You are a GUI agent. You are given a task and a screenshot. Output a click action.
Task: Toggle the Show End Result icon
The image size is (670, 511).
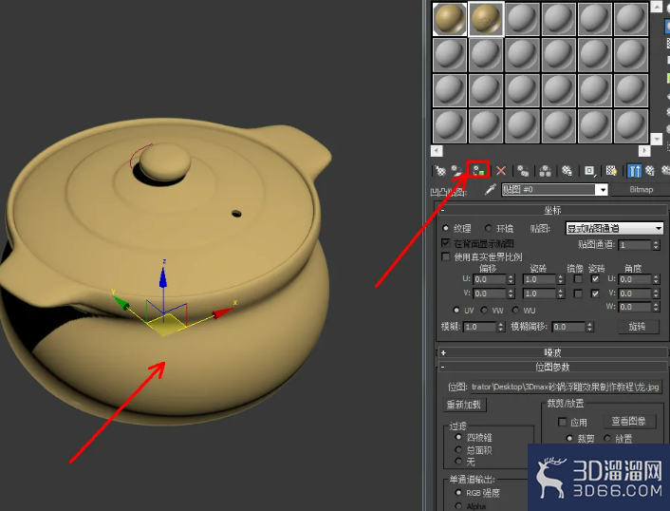(x=634, y=171)
